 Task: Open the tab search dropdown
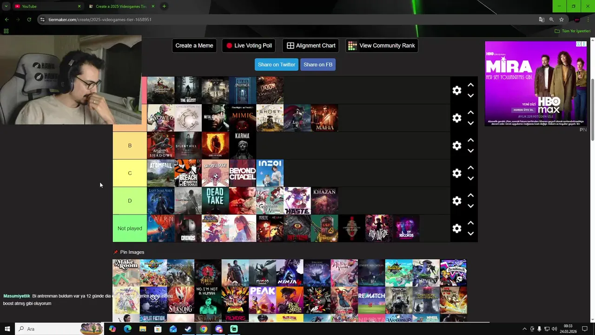point(6,7)
